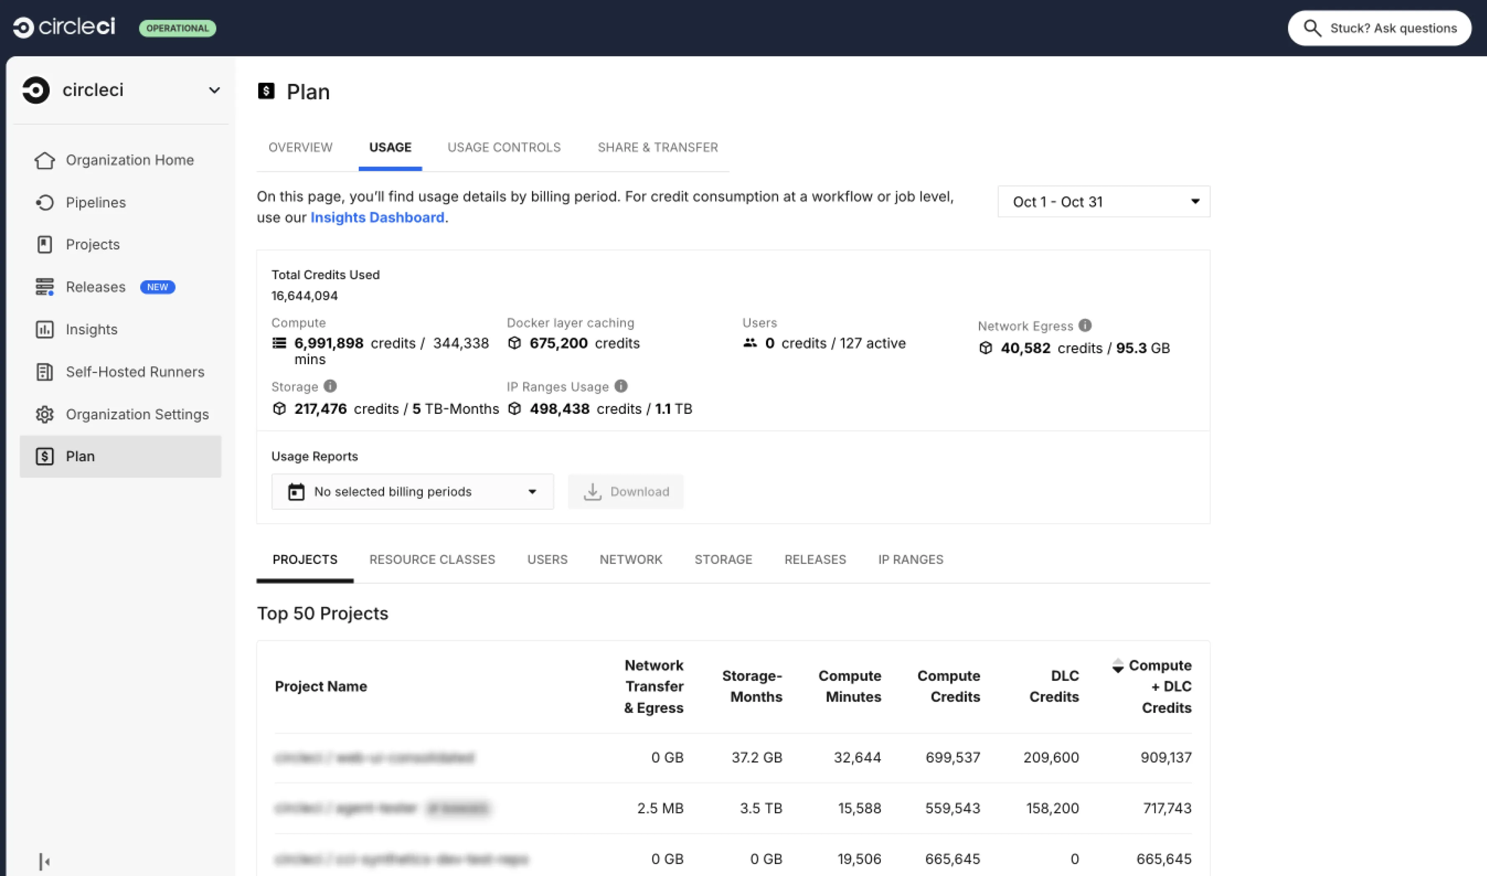Open Projects via its sidebar icon
Image resolution: width=1487 pixels, height=876 pixels.
[44, 244]
